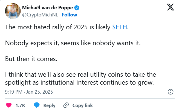Click the "But then it comes." line
This screenshot has width=179, height=112.
pyautogui.click(x=31, y=59)
